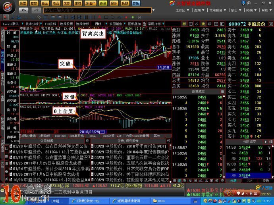Open the 工作区 menu

coord(182,10)
